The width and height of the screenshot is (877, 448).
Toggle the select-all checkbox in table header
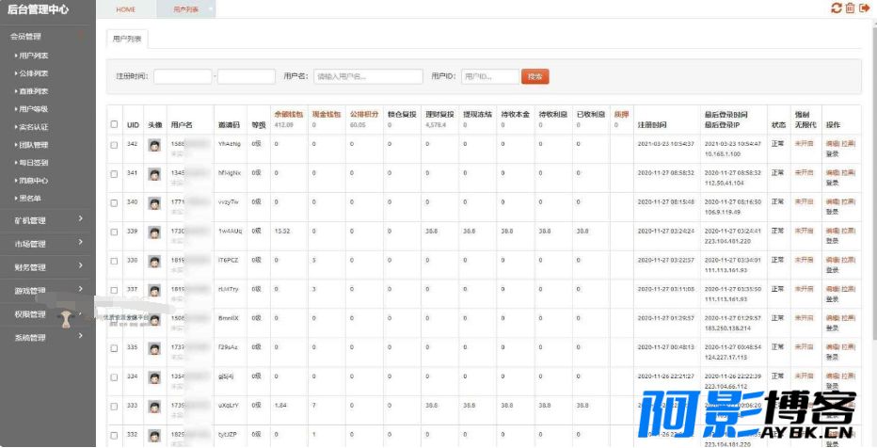pos(114,124)
